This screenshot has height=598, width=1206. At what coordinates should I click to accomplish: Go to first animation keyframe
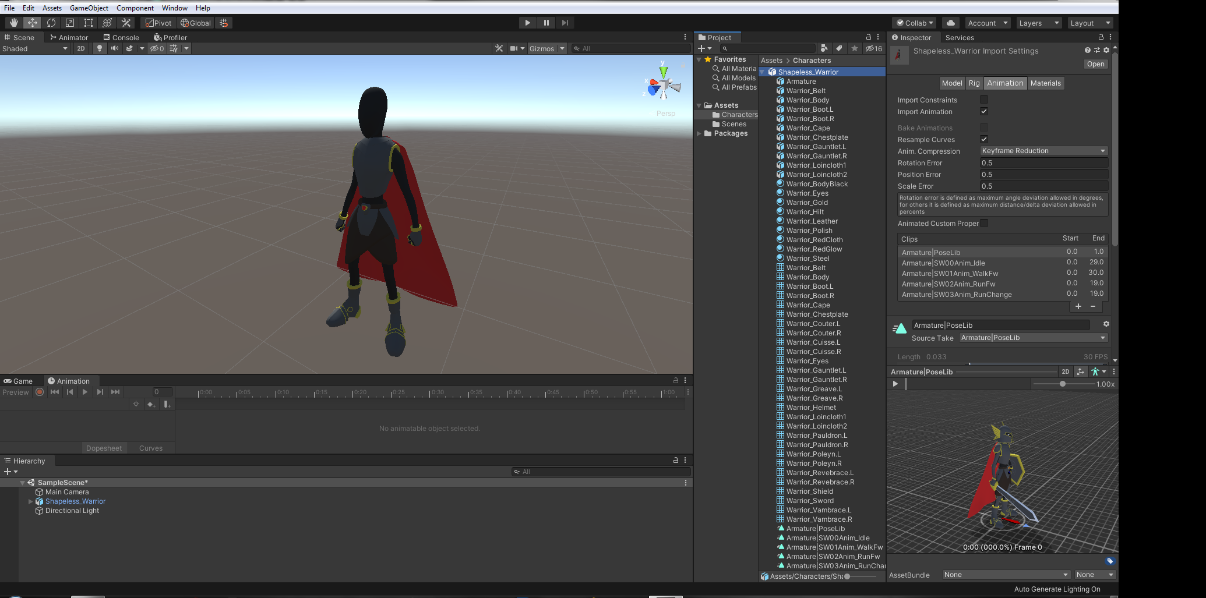tap(55, 392)
